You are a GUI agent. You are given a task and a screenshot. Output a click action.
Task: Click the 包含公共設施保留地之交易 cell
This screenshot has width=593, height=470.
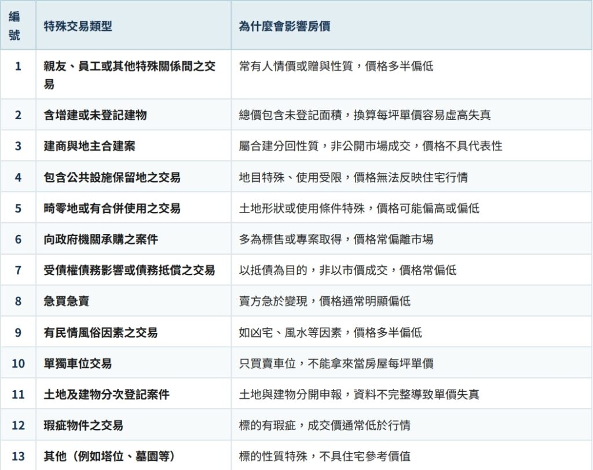(134, 177)
